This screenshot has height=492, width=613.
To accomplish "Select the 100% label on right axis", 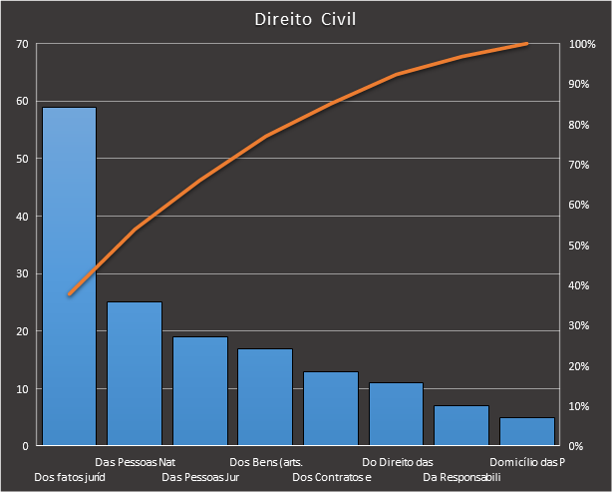I will pyautogui.click(x=582, y=44).
